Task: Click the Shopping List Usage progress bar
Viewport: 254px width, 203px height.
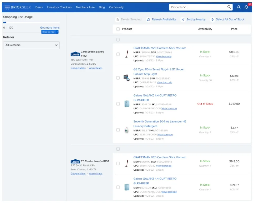Action: 31,23
